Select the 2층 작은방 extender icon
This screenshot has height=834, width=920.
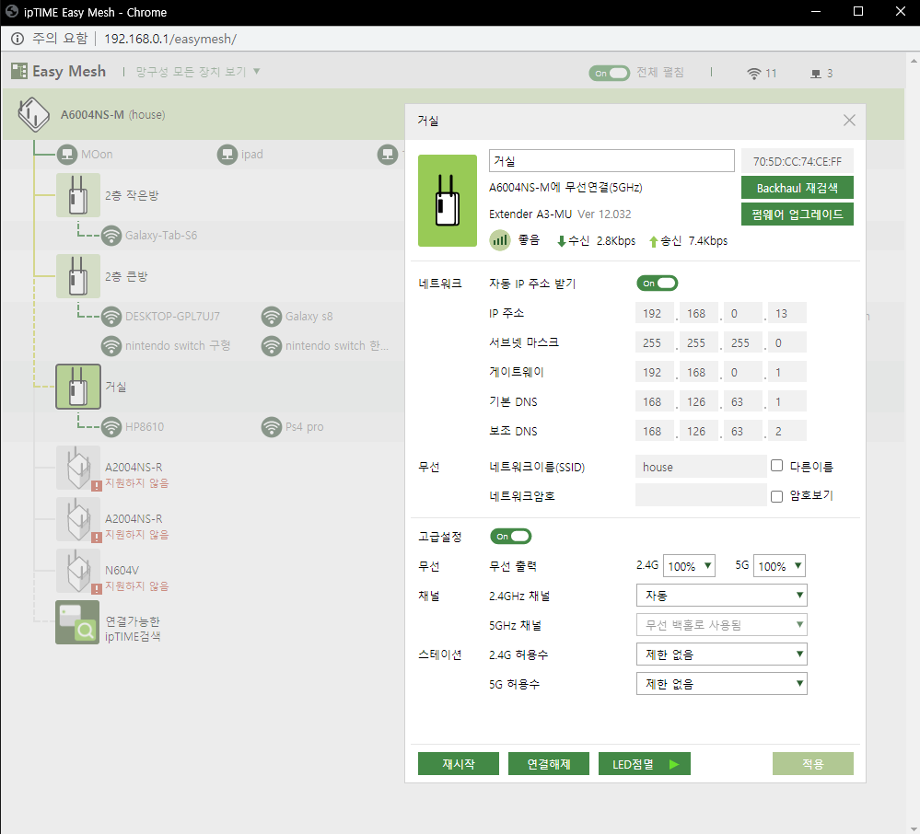78,195
